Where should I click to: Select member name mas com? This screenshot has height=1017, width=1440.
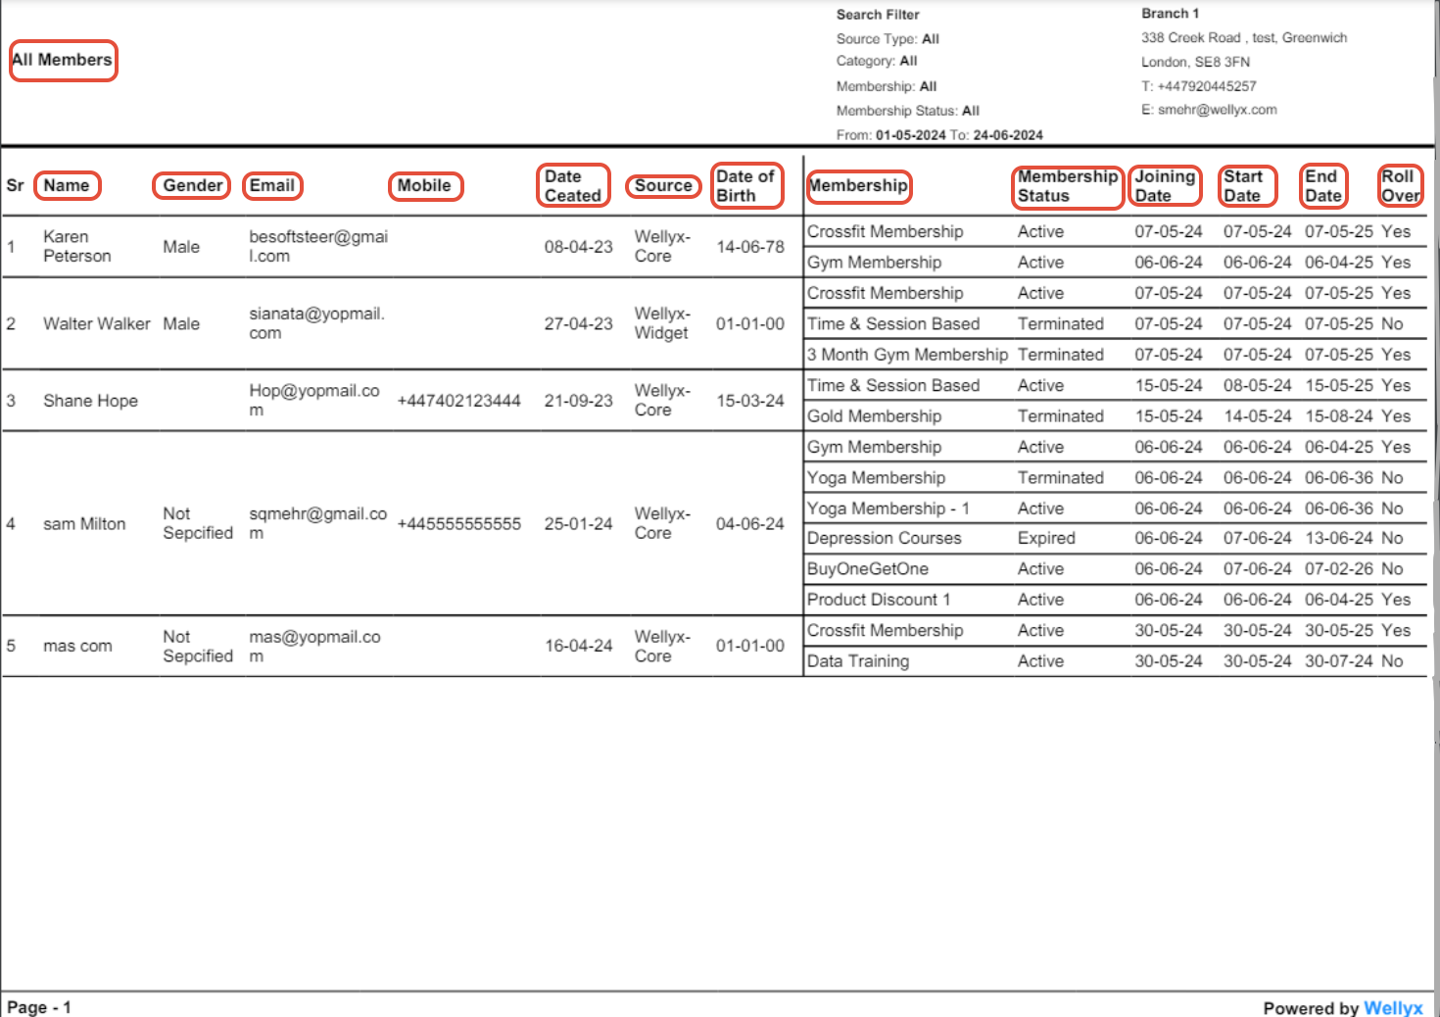[77, 647]
